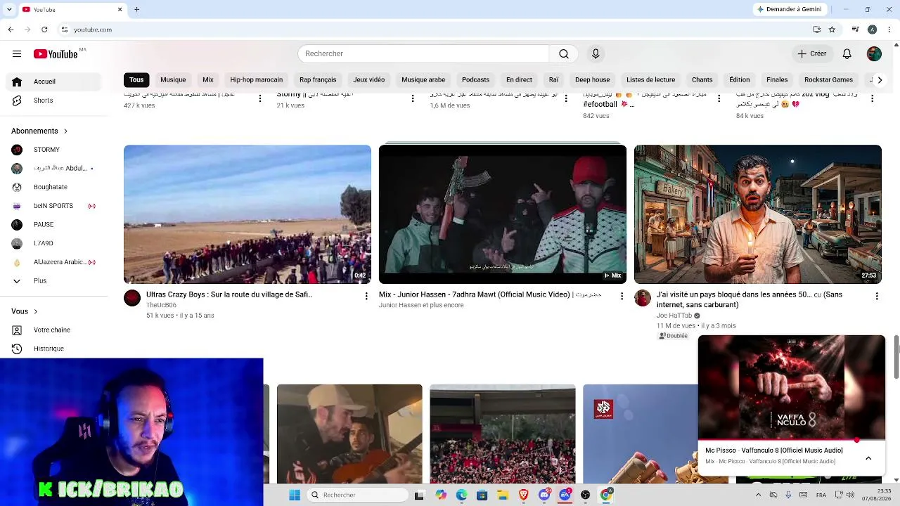Viewport: 900px width, 506px height.
Task: Select the Rap français chip
Action: coord(318,80)
